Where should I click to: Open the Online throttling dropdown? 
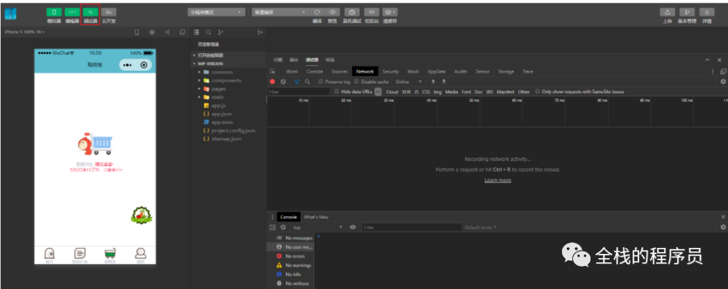pos(408,82)
